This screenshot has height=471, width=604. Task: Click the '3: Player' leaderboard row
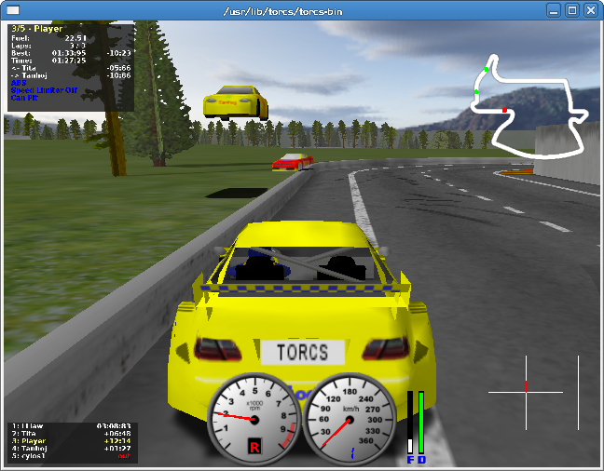click(x=71, y=441)
